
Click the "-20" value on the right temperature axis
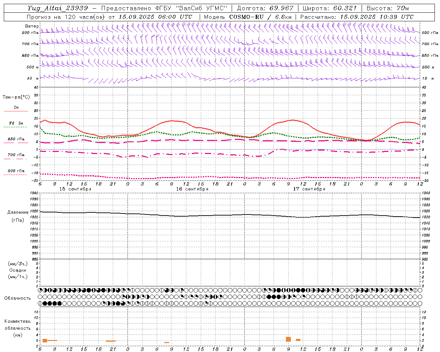(425, 180)
